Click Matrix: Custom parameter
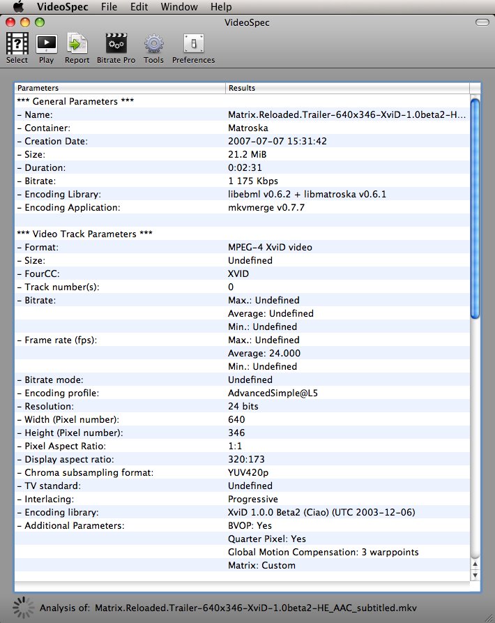The height and width of the screenshot is (623, 495). tap(261, 565)
